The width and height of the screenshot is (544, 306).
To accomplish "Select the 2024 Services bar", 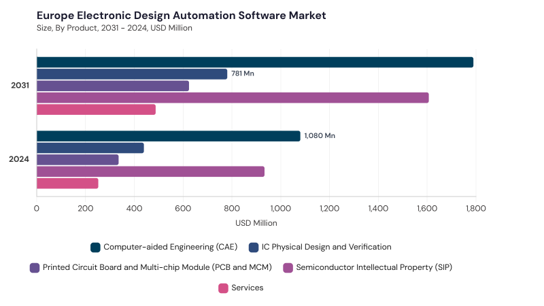I will pos(67,184).
